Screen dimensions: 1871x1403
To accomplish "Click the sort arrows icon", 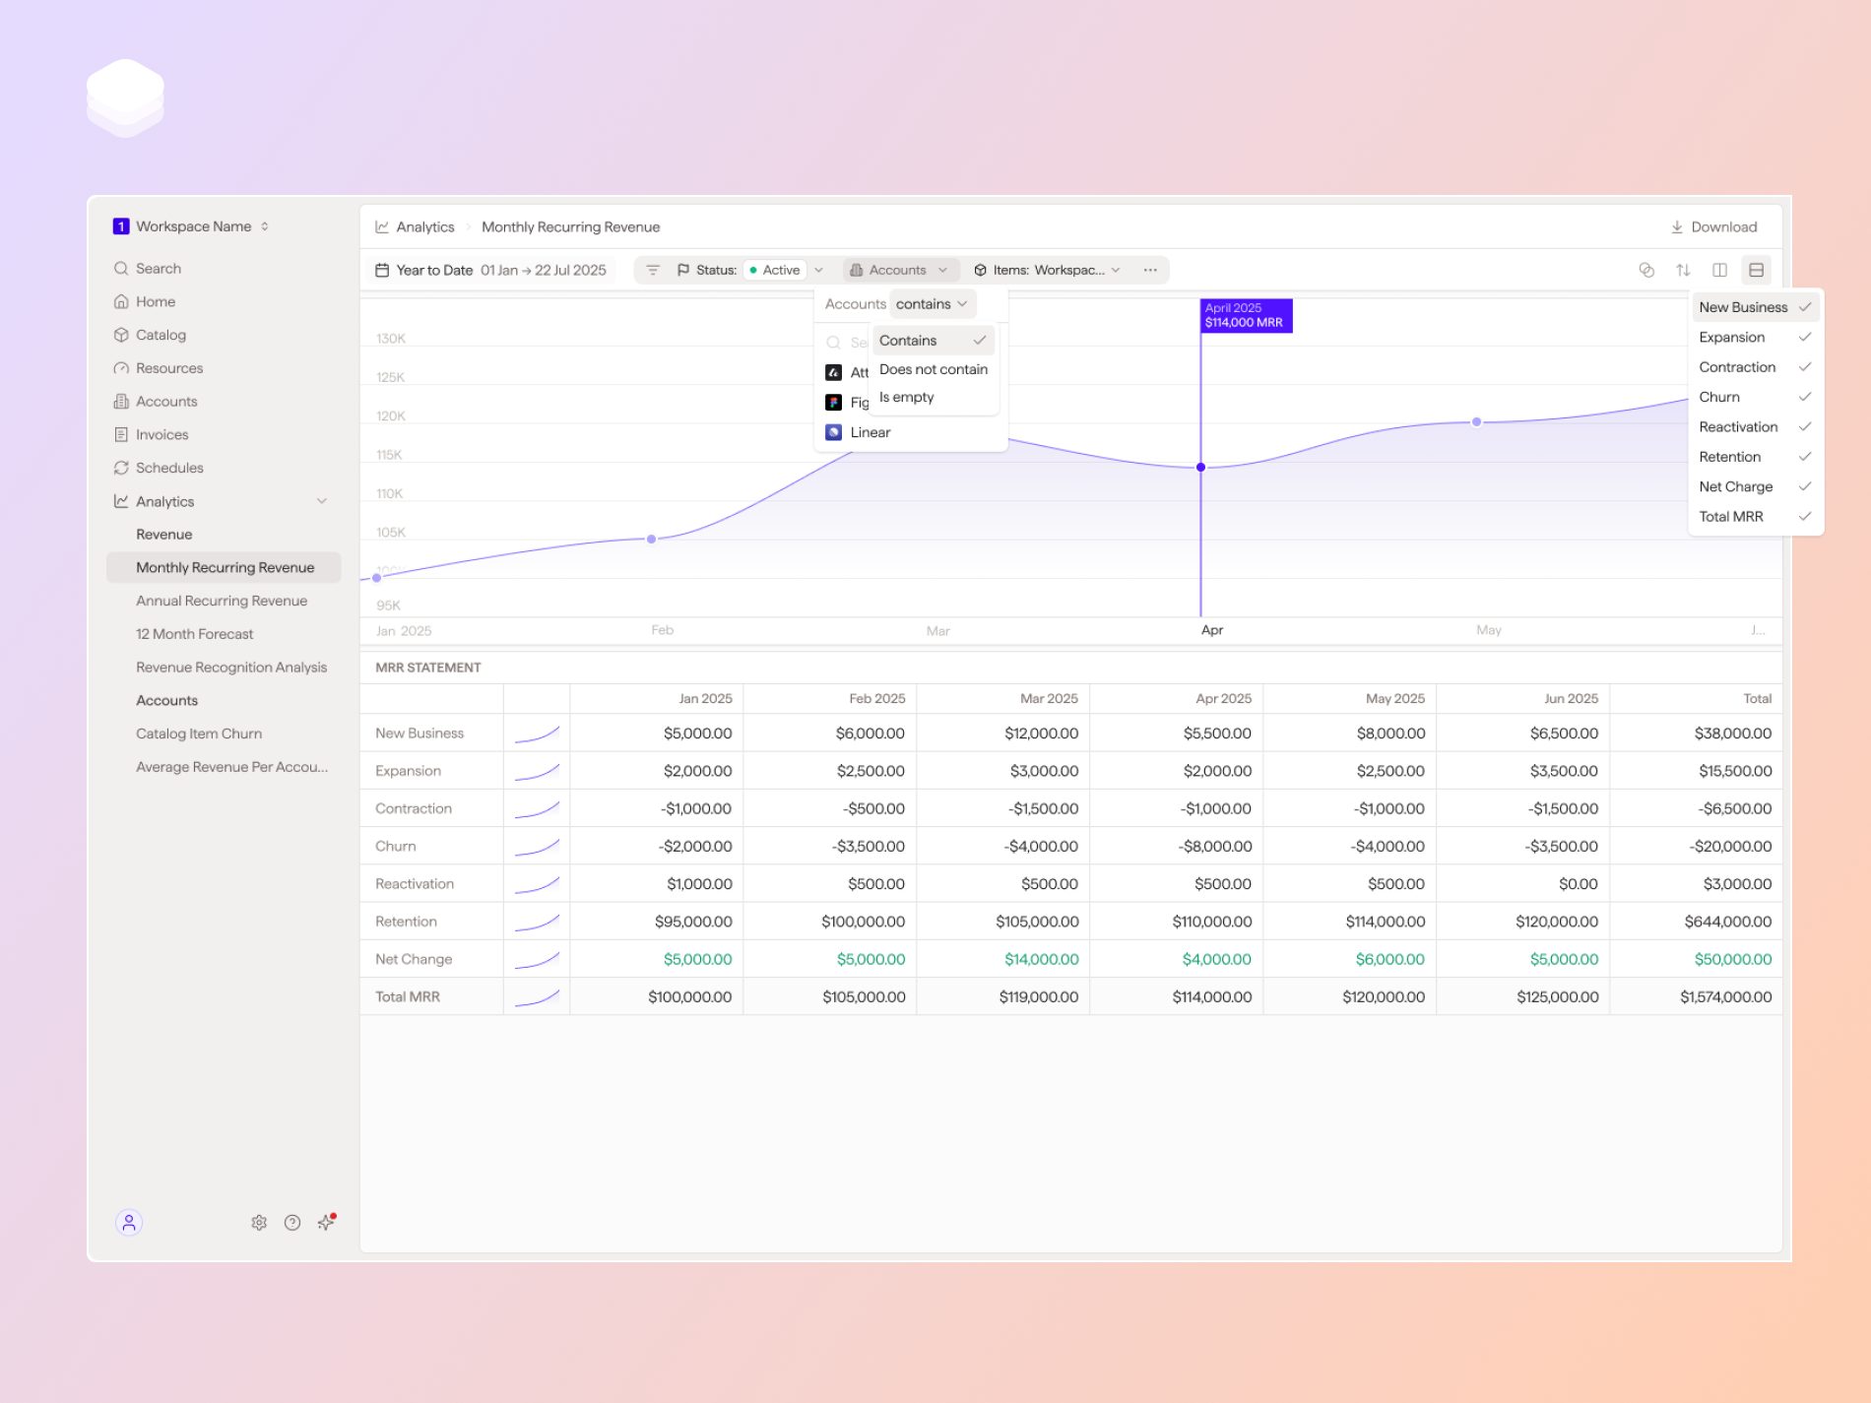I will 1683,270.
